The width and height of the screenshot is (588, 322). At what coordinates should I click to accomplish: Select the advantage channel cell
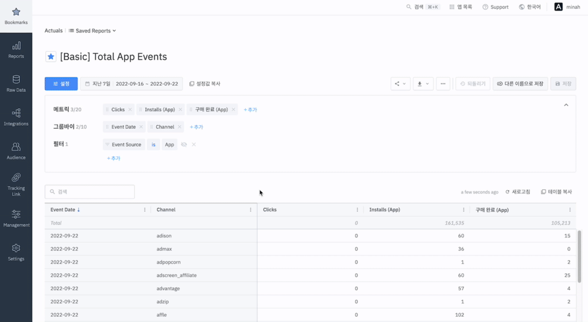click(204, 289)
